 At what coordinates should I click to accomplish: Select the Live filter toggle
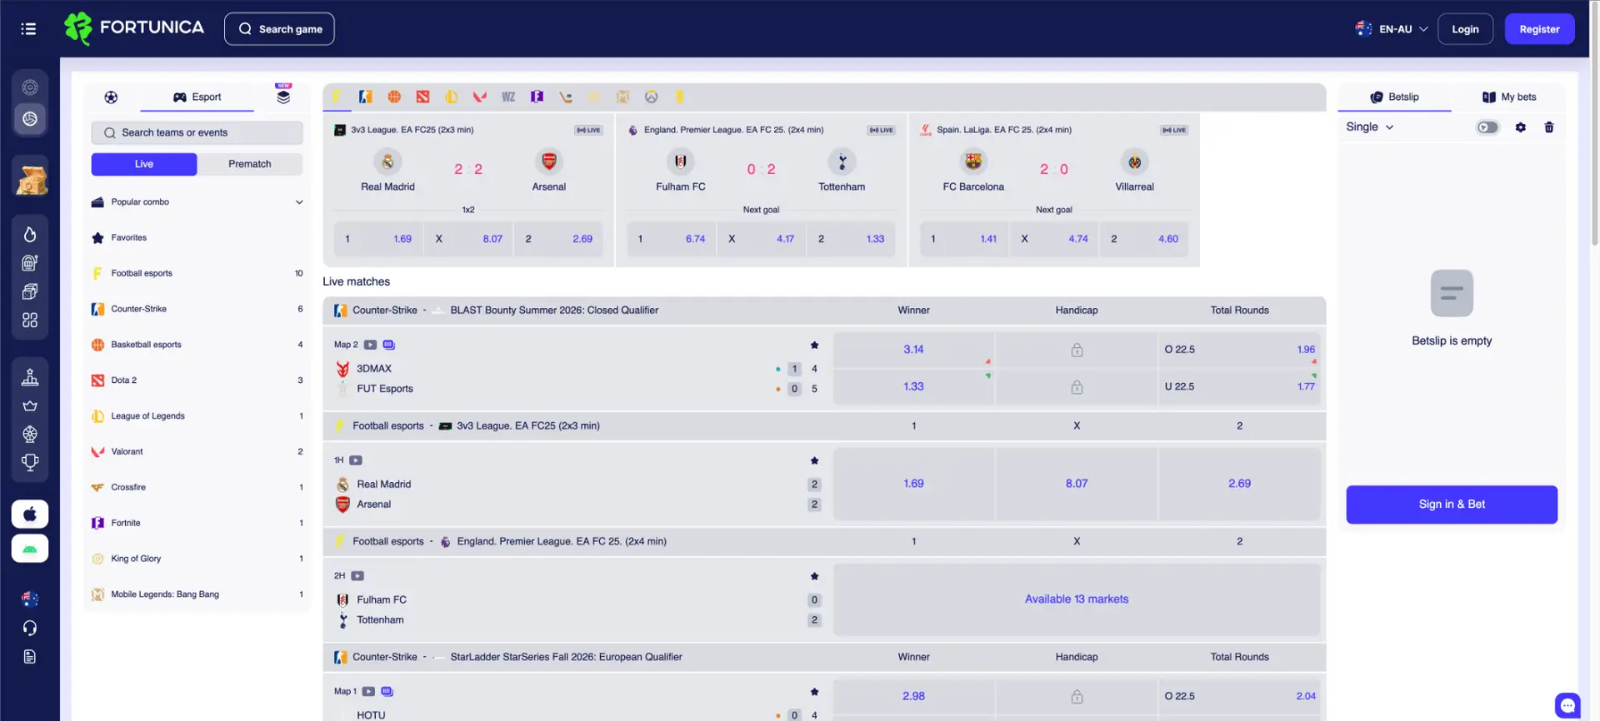coord(144,164)
